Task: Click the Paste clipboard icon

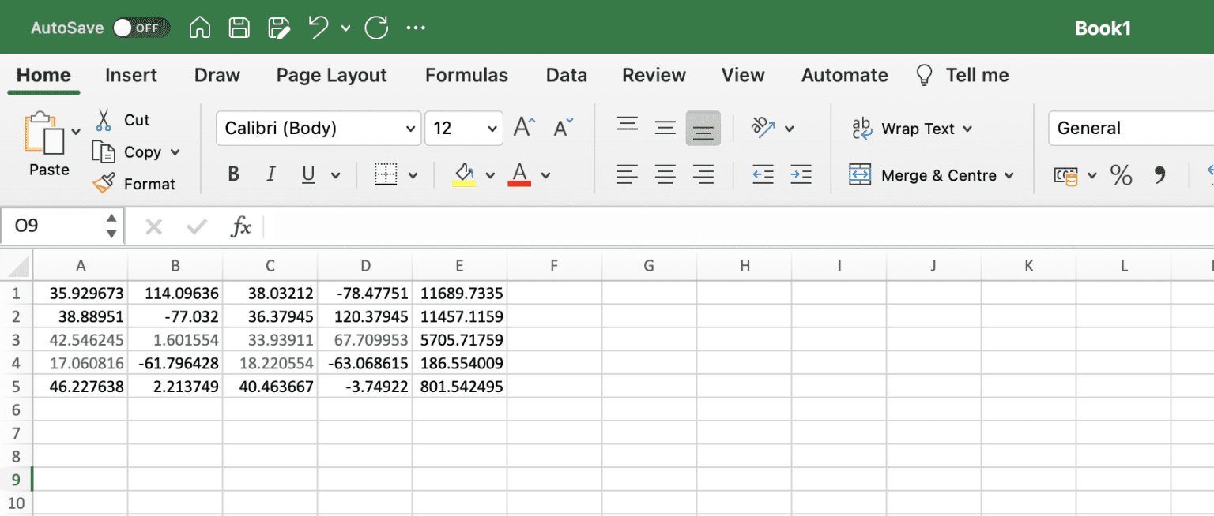Action: [44, 133]
